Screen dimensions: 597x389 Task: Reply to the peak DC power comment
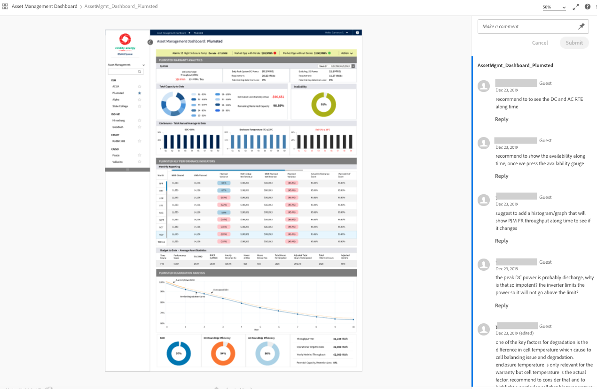point(502,305)
